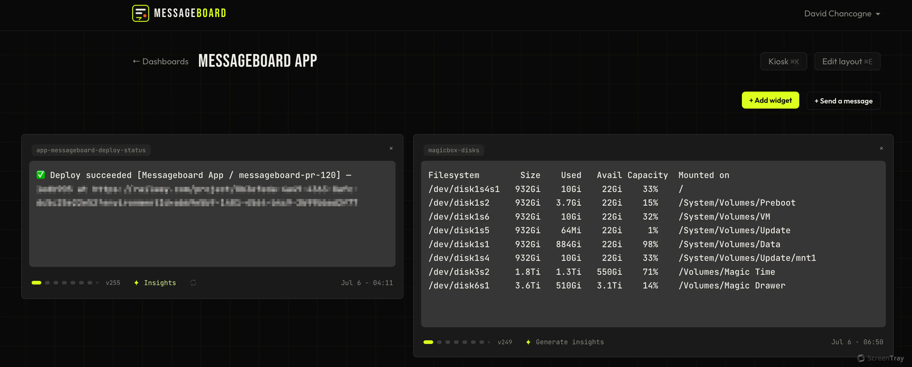Close the app-messageboard-deploy-status widget

391,148
